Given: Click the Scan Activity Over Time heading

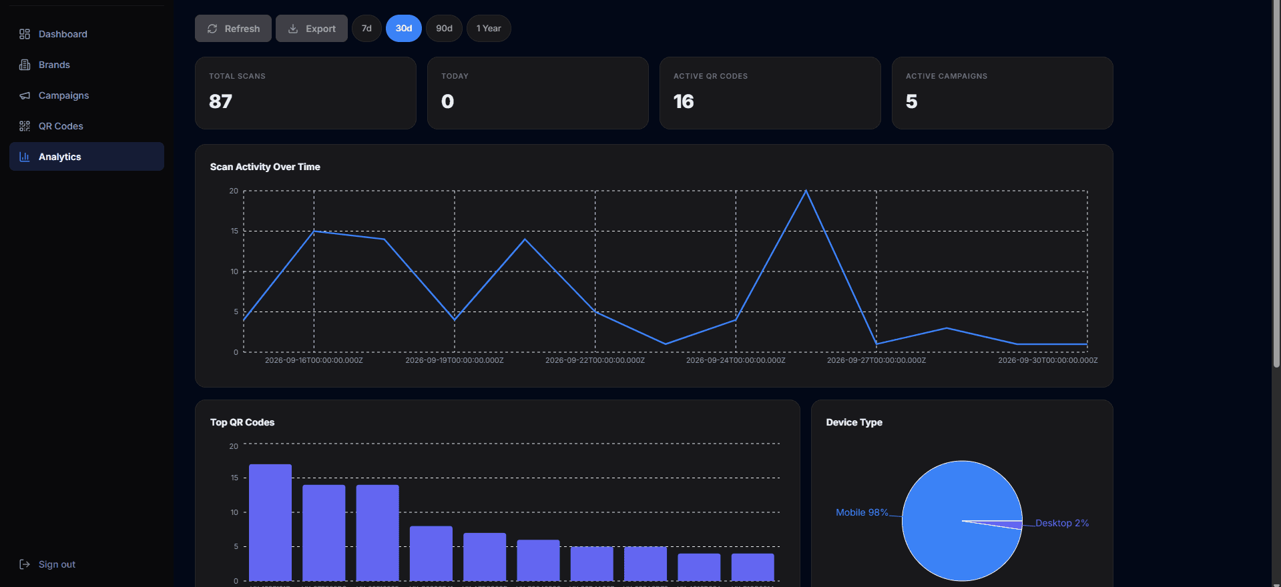Looking at the screenshot, I should pyautogui.click(x=265, y=167).
